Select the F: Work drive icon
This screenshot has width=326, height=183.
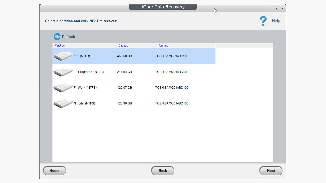(x=63, y=88)
